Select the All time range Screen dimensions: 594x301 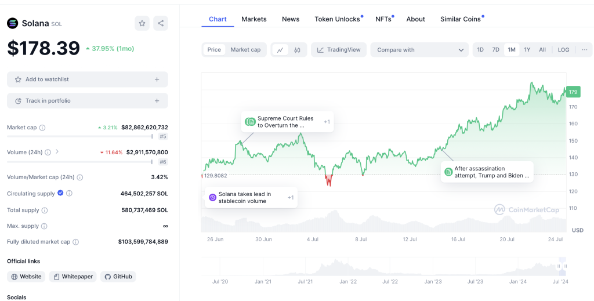[542, 50]
